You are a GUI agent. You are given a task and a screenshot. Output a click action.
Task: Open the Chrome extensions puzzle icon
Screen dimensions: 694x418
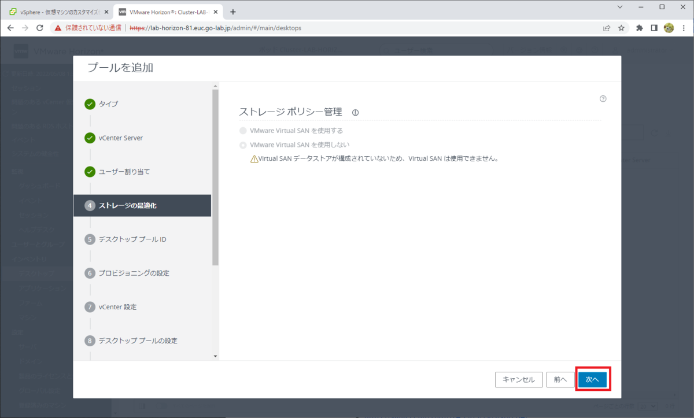[640, 28]
